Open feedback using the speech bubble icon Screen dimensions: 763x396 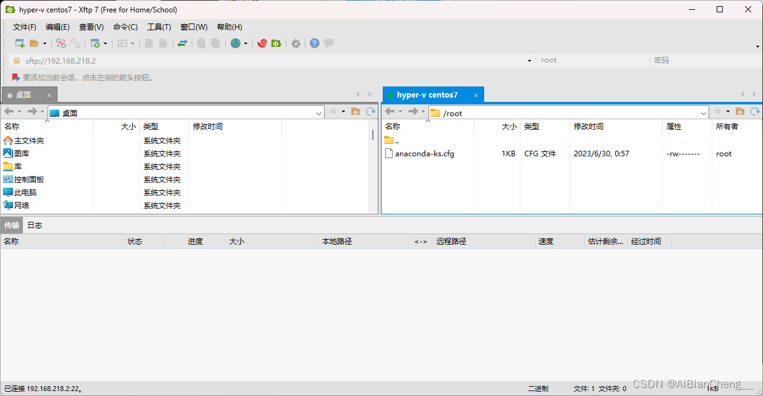(x=328, y=43)
